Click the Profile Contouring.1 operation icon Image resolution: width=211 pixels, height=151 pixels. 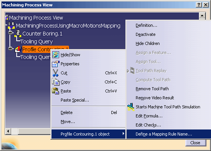coord(18,49)
